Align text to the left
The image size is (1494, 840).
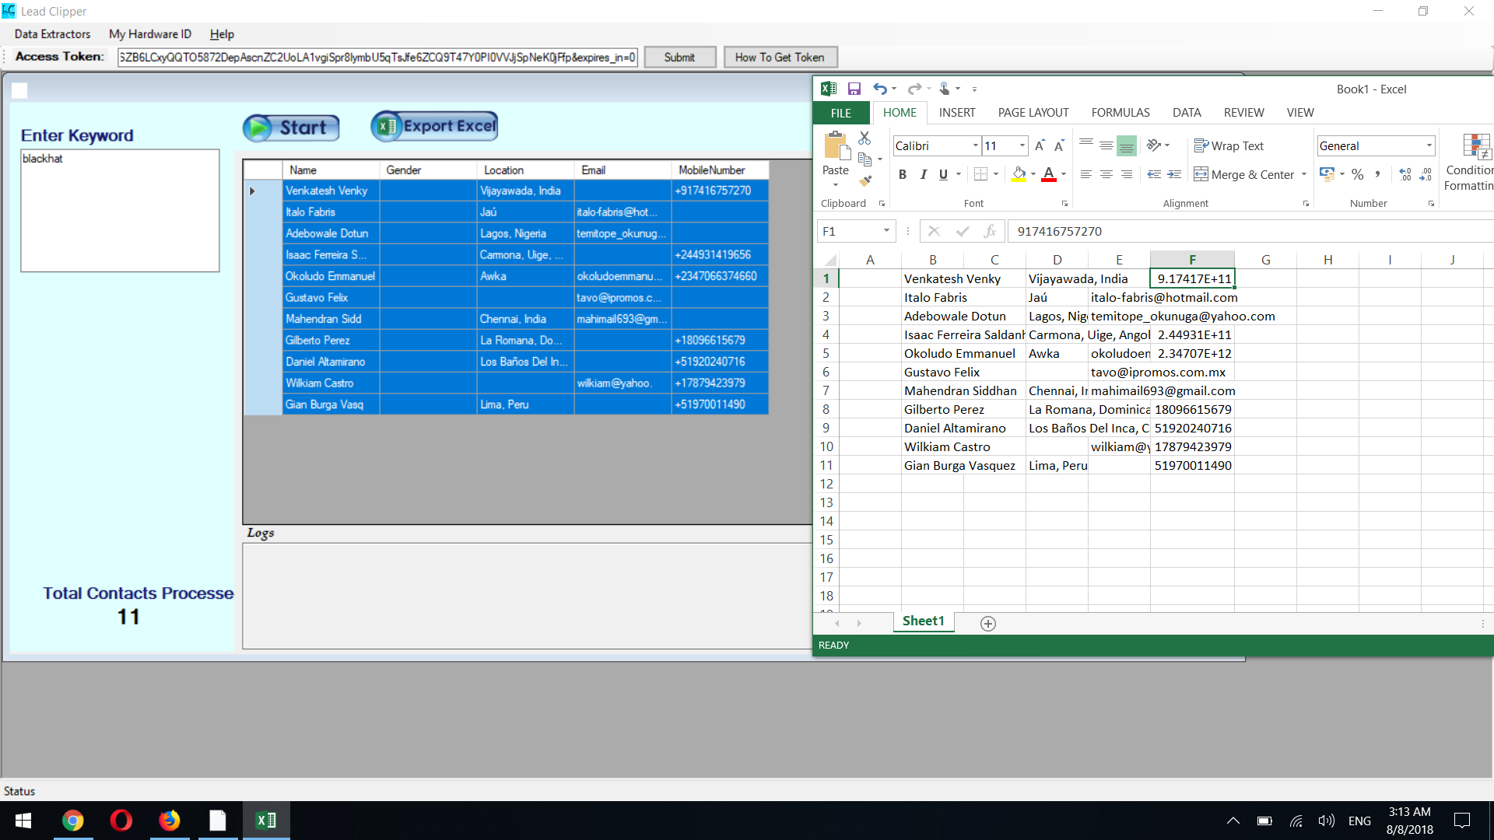click(1086, 174)
